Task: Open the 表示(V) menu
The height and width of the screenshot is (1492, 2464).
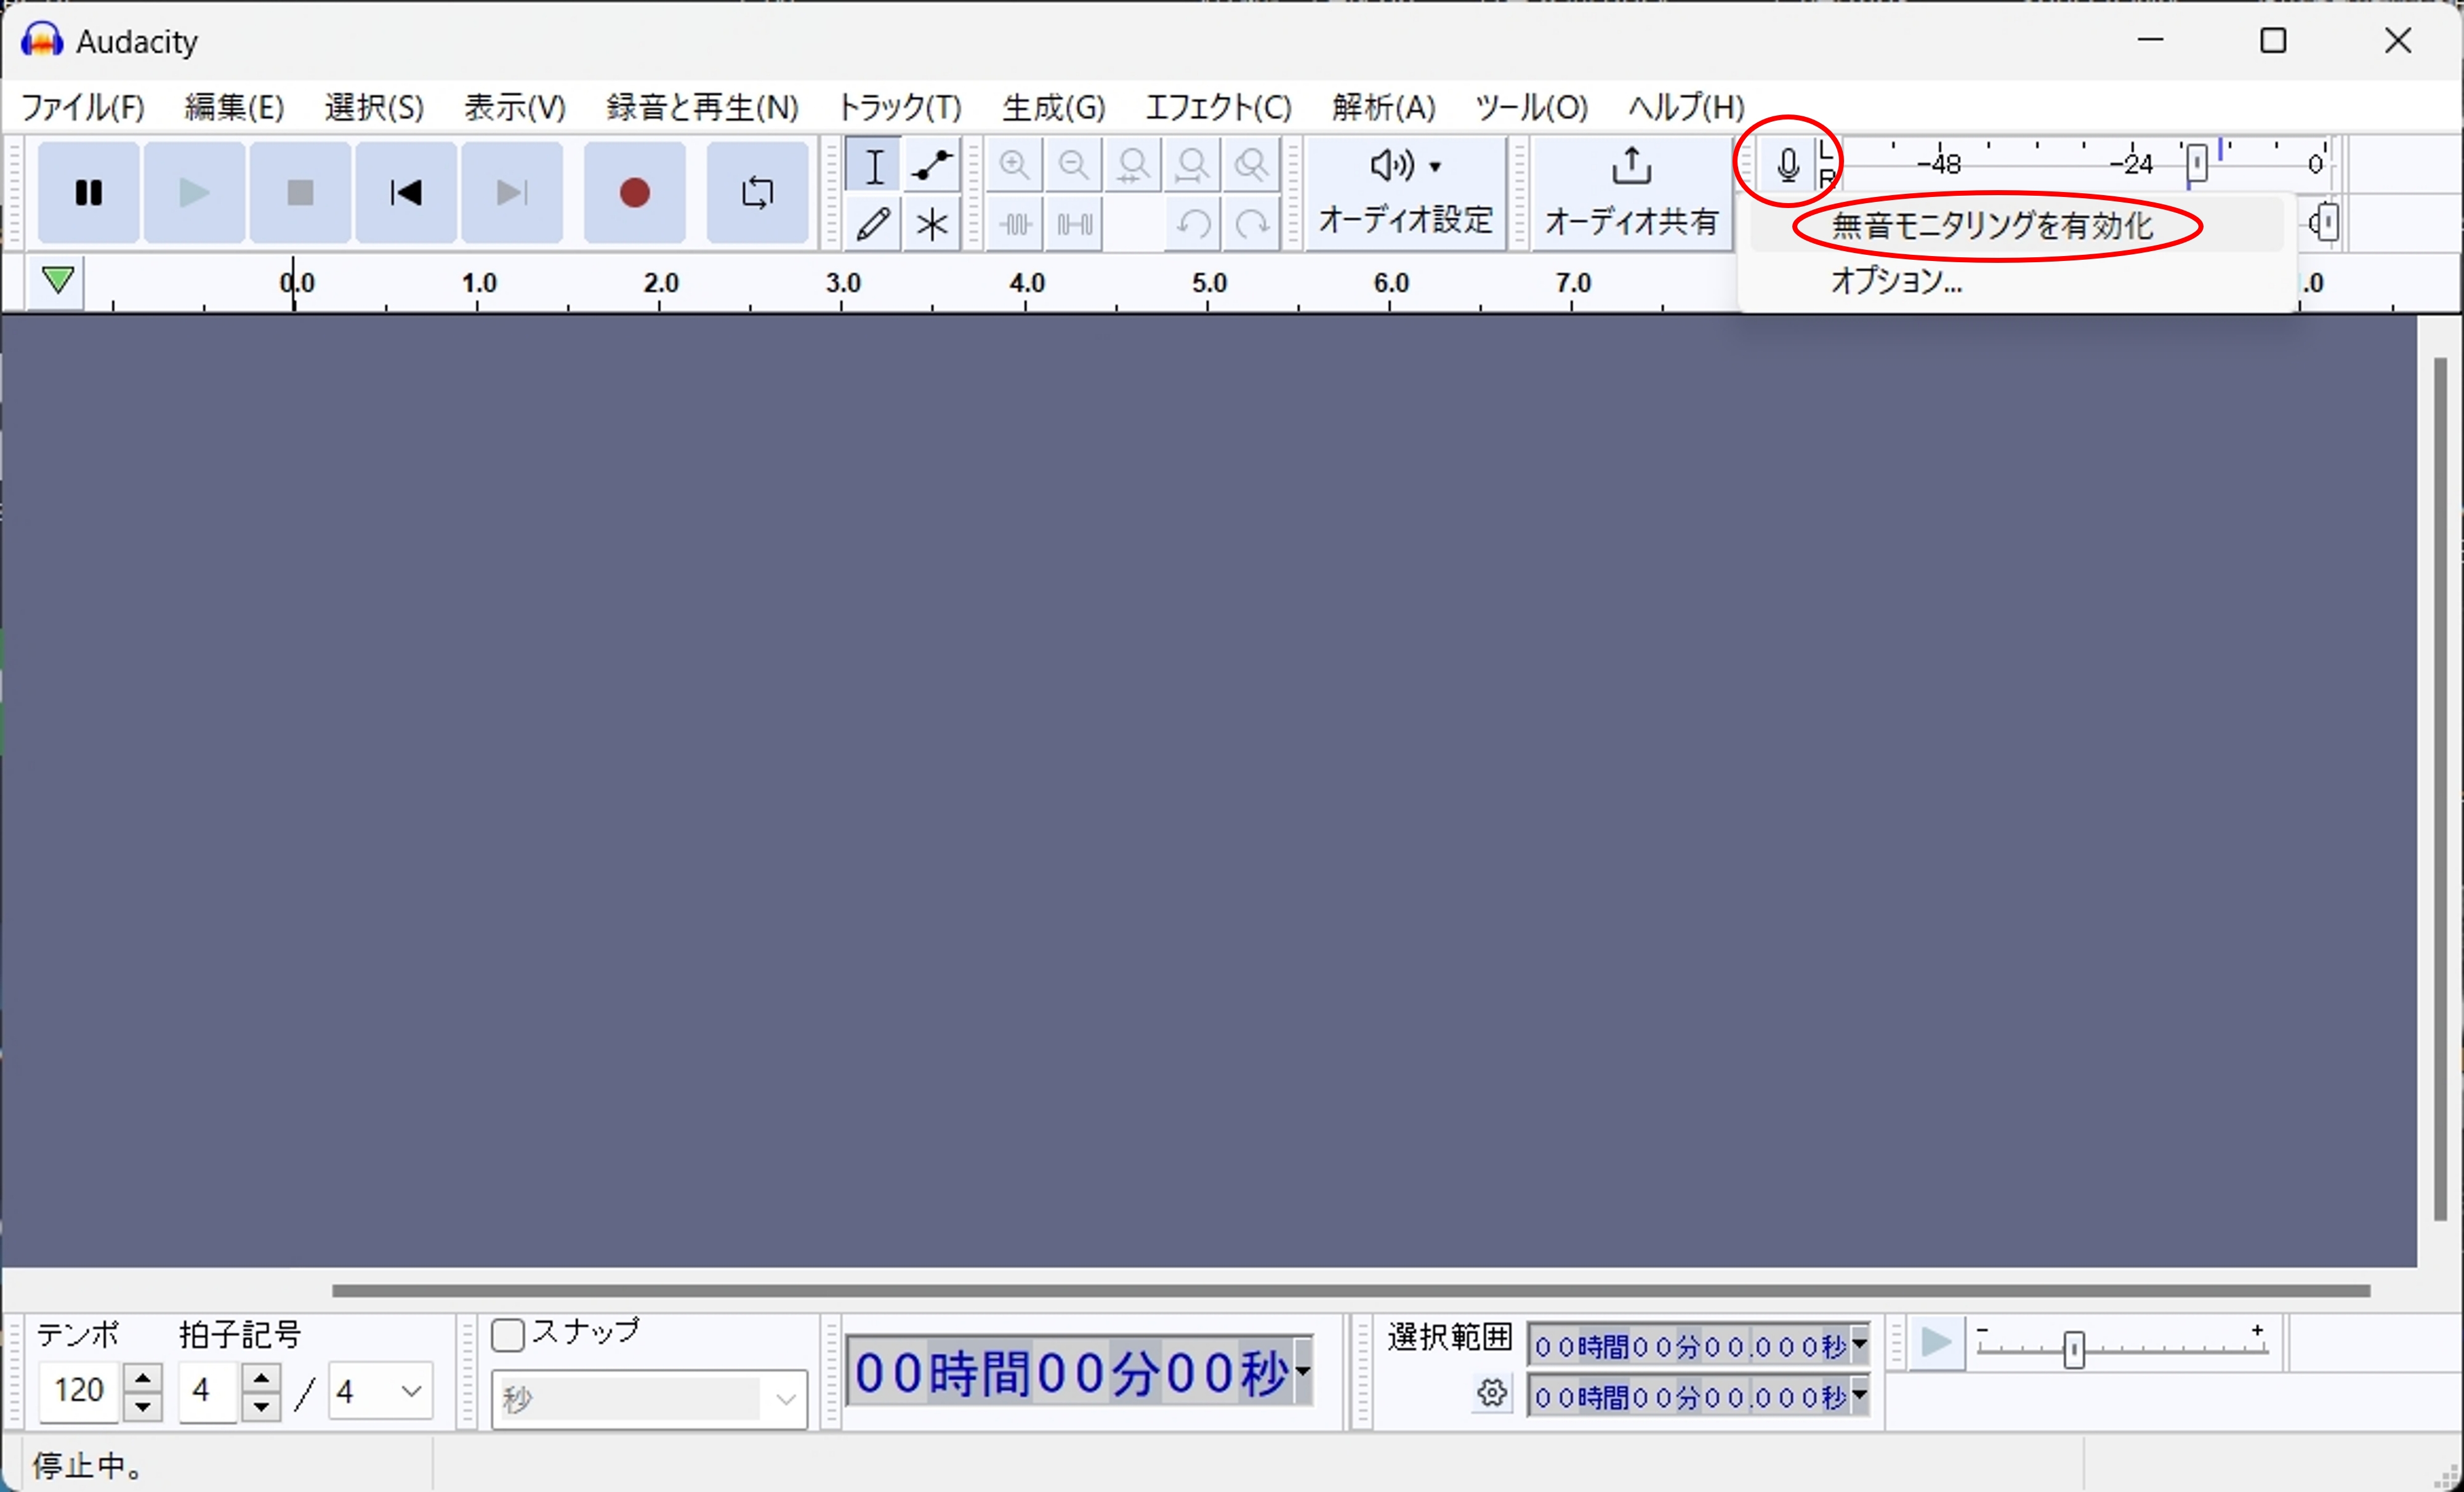Action: coord(515,107)
